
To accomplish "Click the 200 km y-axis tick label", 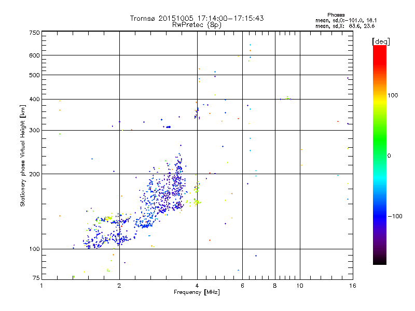I will (35, 174).
